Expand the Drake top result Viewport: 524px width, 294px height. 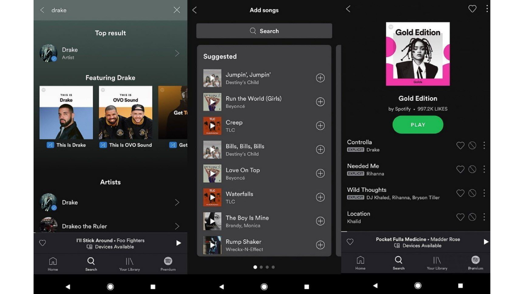coord(177,53)
